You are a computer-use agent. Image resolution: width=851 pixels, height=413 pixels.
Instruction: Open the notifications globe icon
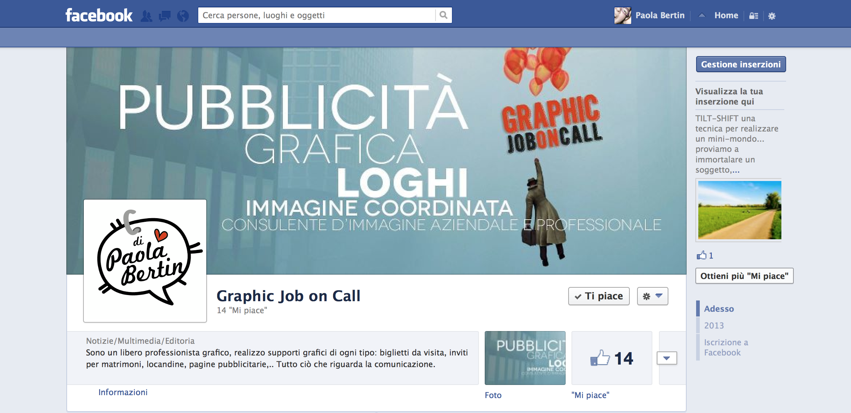click(x=183, y=16)
